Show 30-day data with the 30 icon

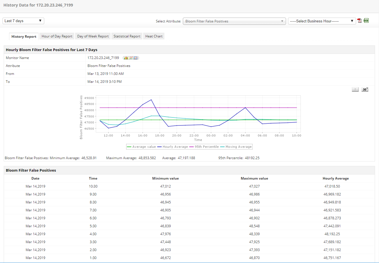tap(365, 89)
